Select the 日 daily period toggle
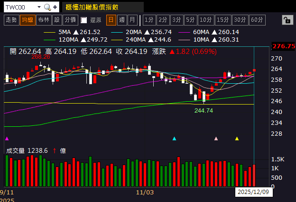This screenshot has height=202, width=296. click(x=111, y=20)
